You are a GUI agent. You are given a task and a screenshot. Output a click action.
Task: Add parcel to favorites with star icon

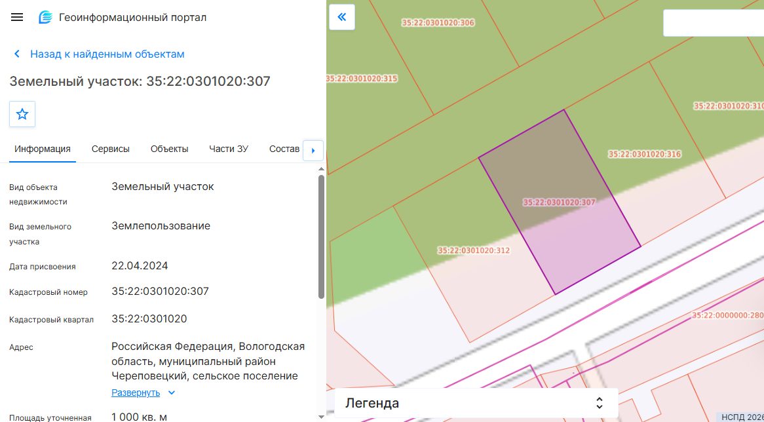(22, 114)
